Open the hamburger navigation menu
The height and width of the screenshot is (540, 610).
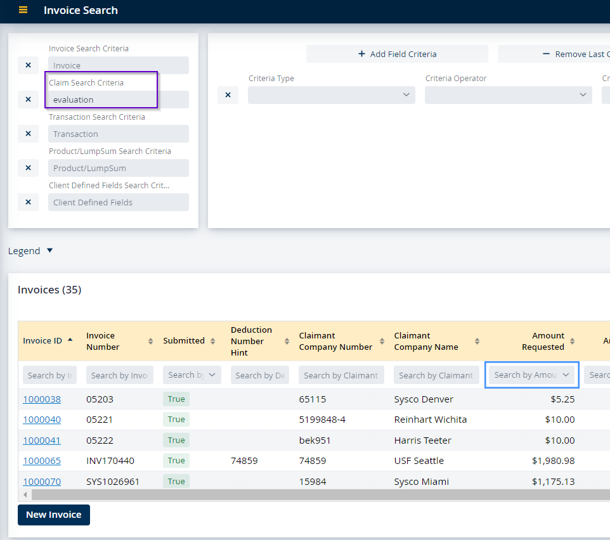coord(23,10)
